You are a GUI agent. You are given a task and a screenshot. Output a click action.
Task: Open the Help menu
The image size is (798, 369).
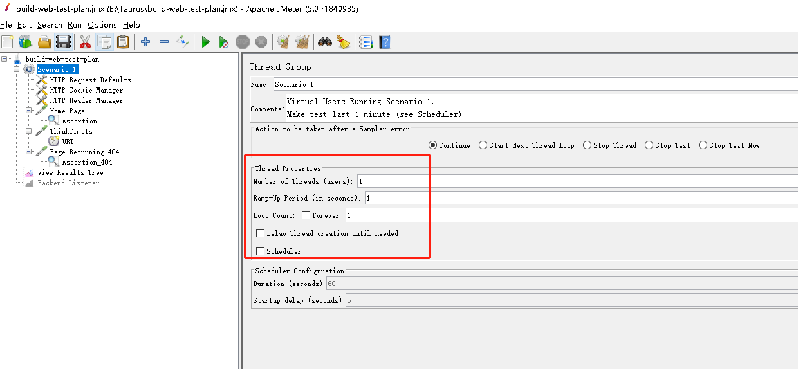pyautogui.click(x=131, y=25)
